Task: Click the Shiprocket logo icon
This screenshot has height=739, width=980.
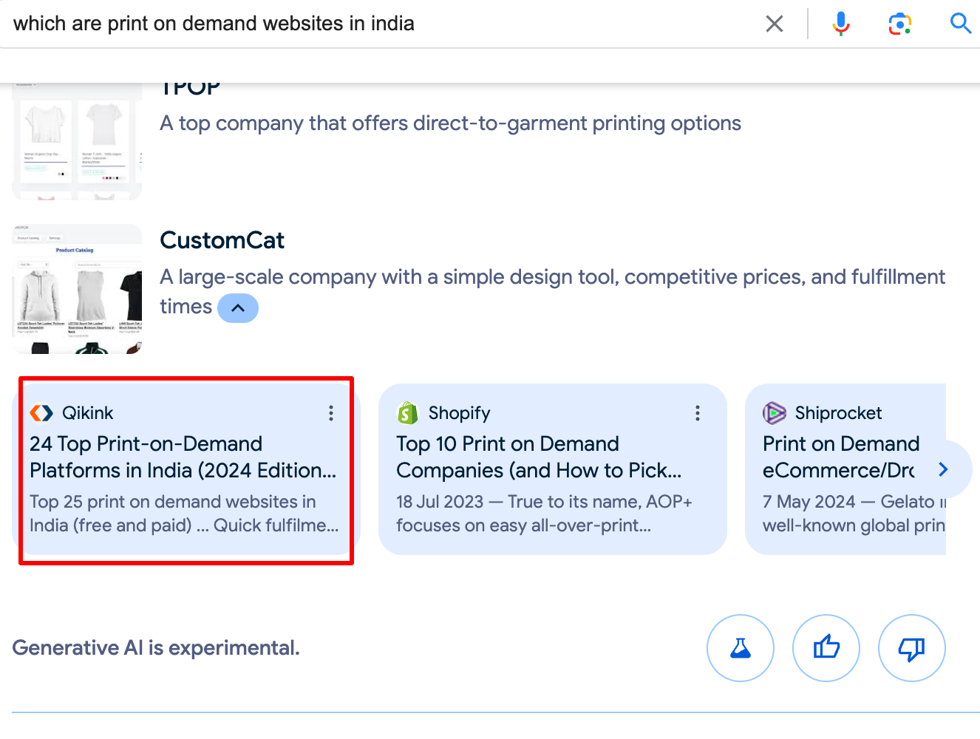Action: [775, 413]
